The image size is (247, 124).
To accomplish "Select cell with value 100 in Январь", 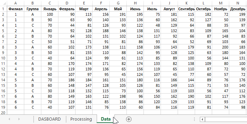I will (x=50, y=14).
